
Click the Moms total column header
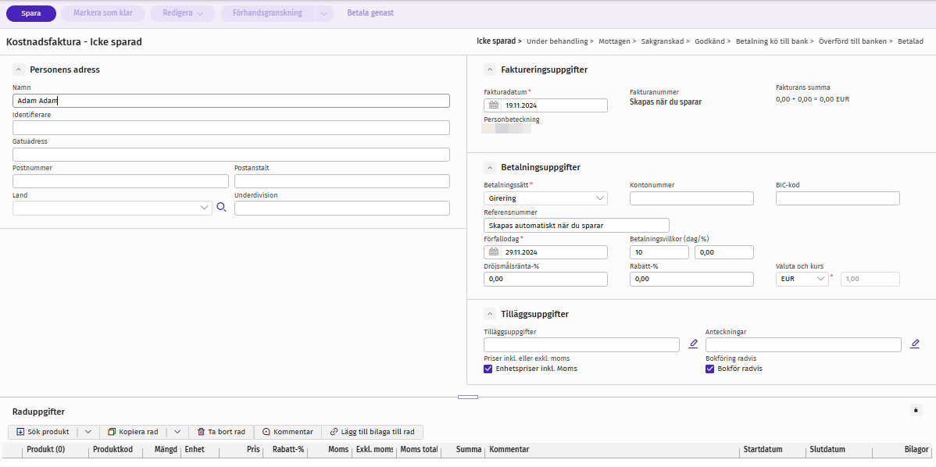coord(419,450)
